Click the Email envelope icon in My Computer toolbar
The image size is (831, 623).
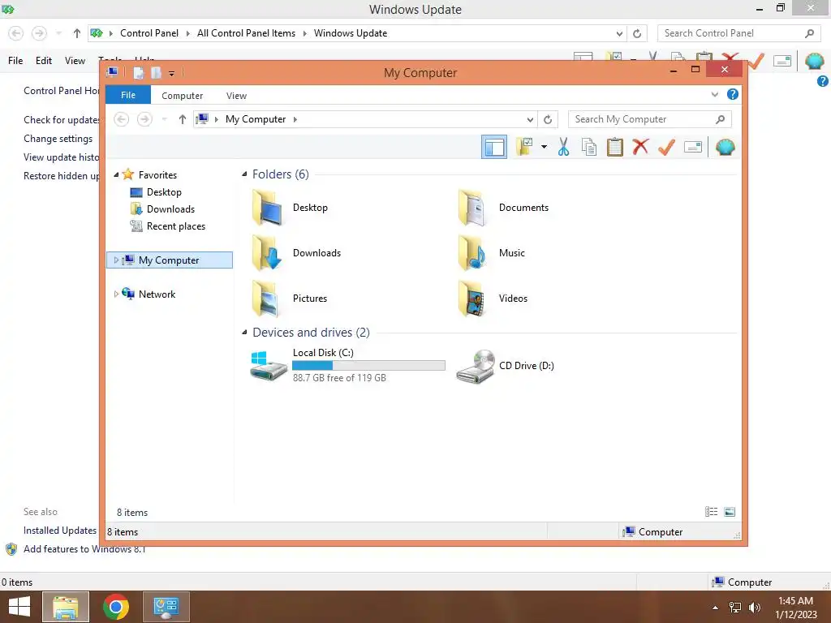[693, 147]
